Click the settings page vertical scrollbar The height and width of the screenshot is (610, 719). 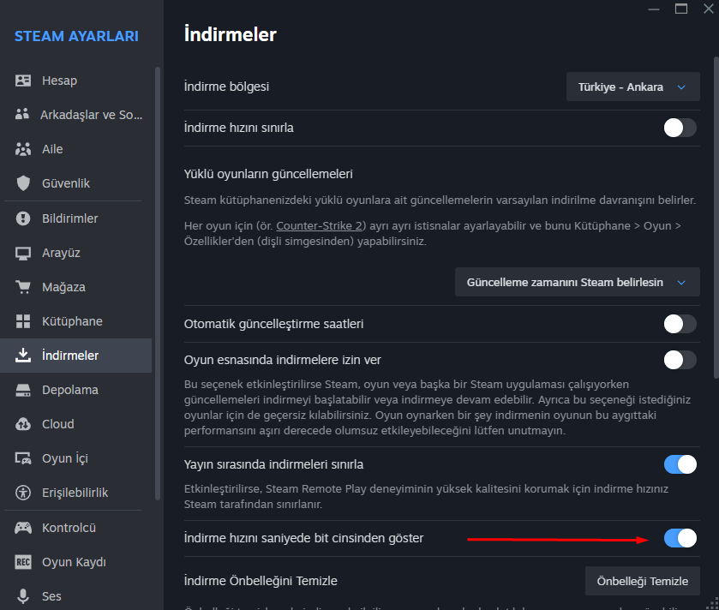point(716,214)
